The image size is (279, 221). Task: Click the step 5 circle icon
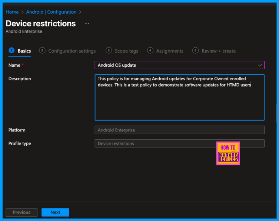click(x=195, y=50)
